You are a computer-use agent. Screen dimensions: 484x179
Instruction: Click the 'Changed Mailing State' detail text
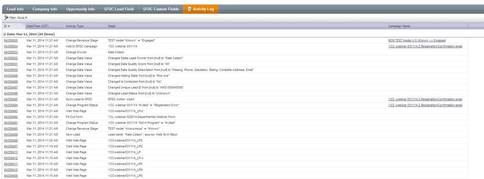[x=139, y=76]
